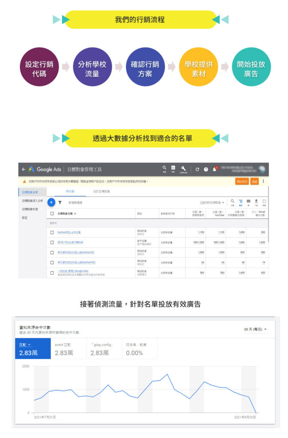Image resolution: width=288 pixels, height=438 pixels.
Task: Click the filter funnel icon
Action: pyautogui.click(x=60, y=203)
